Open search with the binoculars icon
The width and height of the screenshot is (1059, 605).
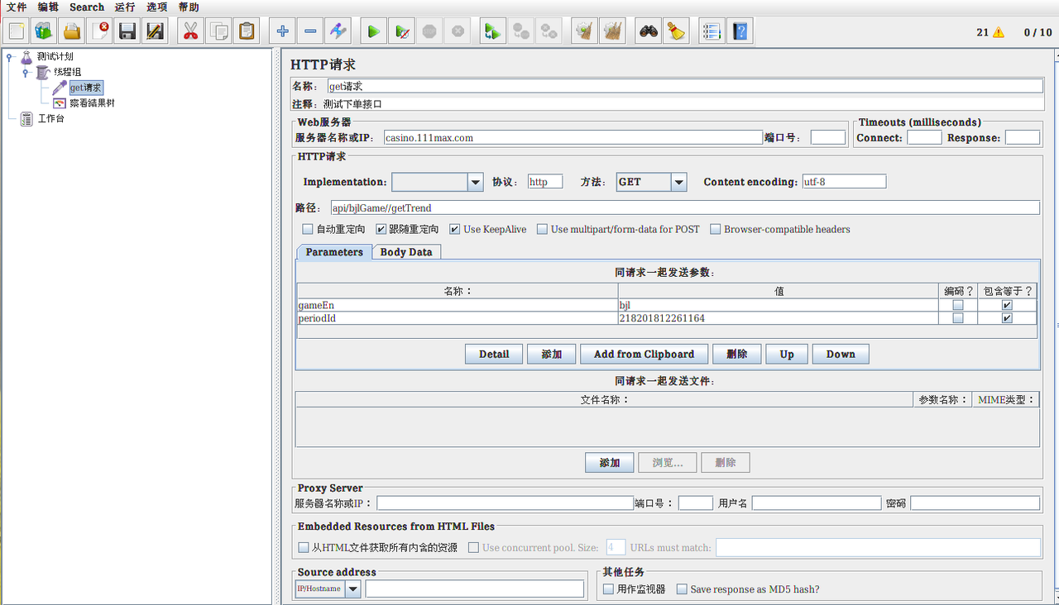[649, 32]
